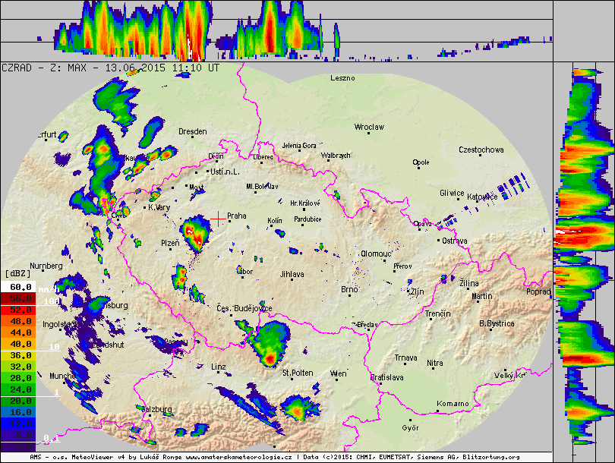Click the Wroclaw city marker
This screenshot has width=615, height=463.
[369, 133]
